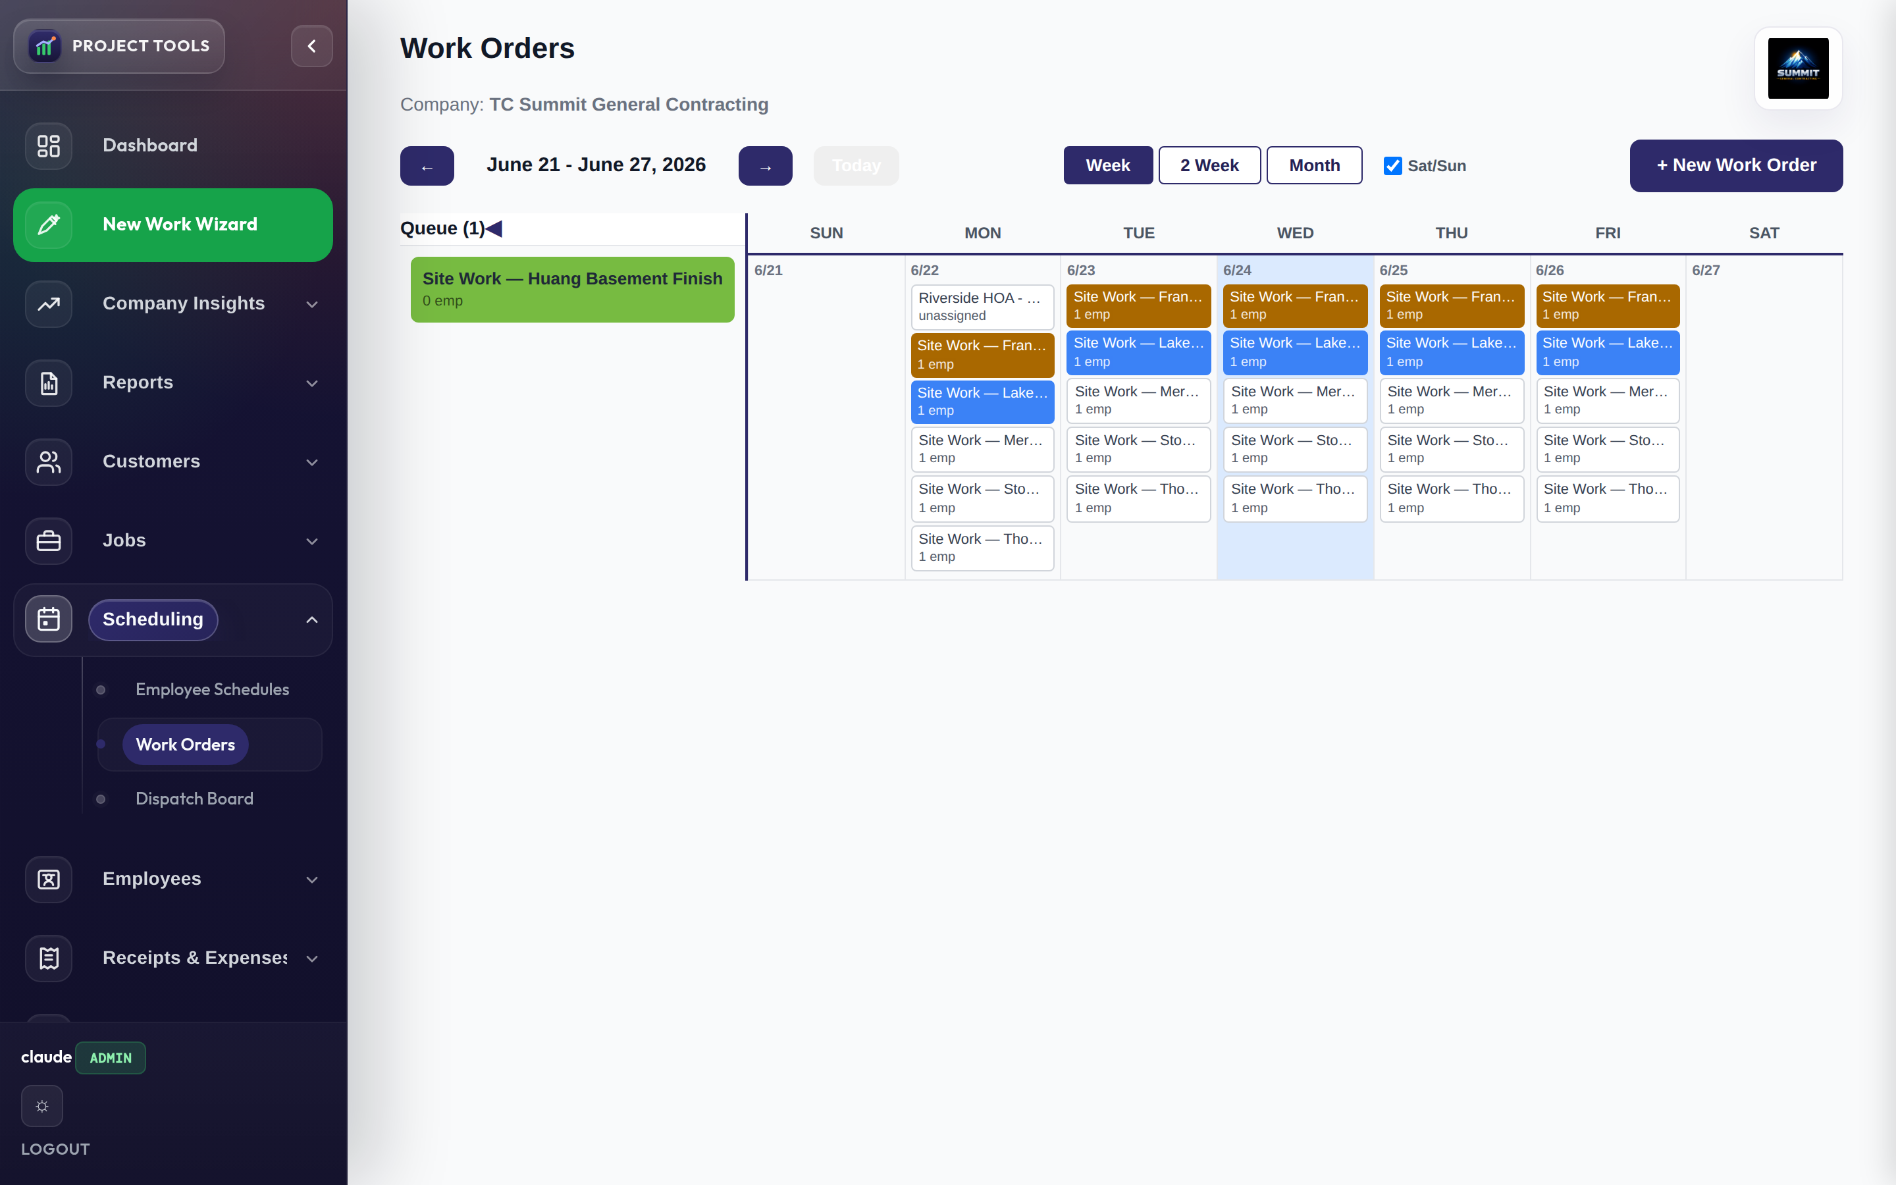
Task: Open Monday's Site Work Tho order
Action: click(982, 548)
